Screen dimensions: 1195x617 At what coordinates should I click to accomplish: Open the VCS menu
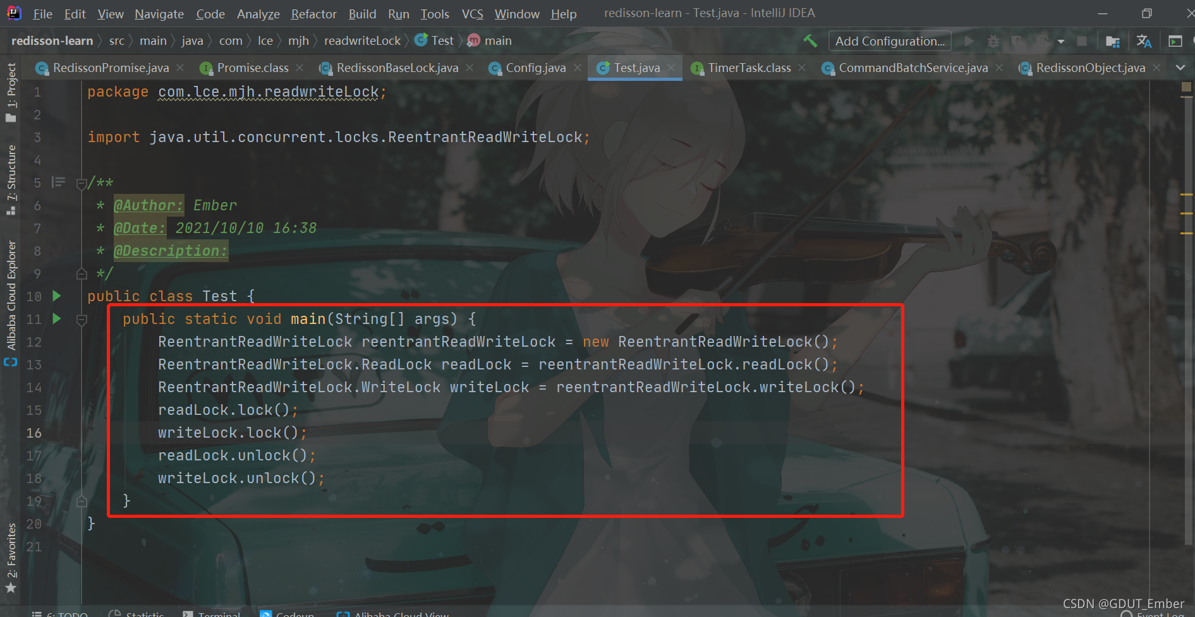pyautogui.click(x=472, y=14)
